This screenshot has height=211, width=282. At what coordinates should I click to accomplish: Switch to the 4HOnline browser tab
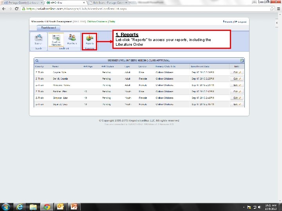point(65,2)
